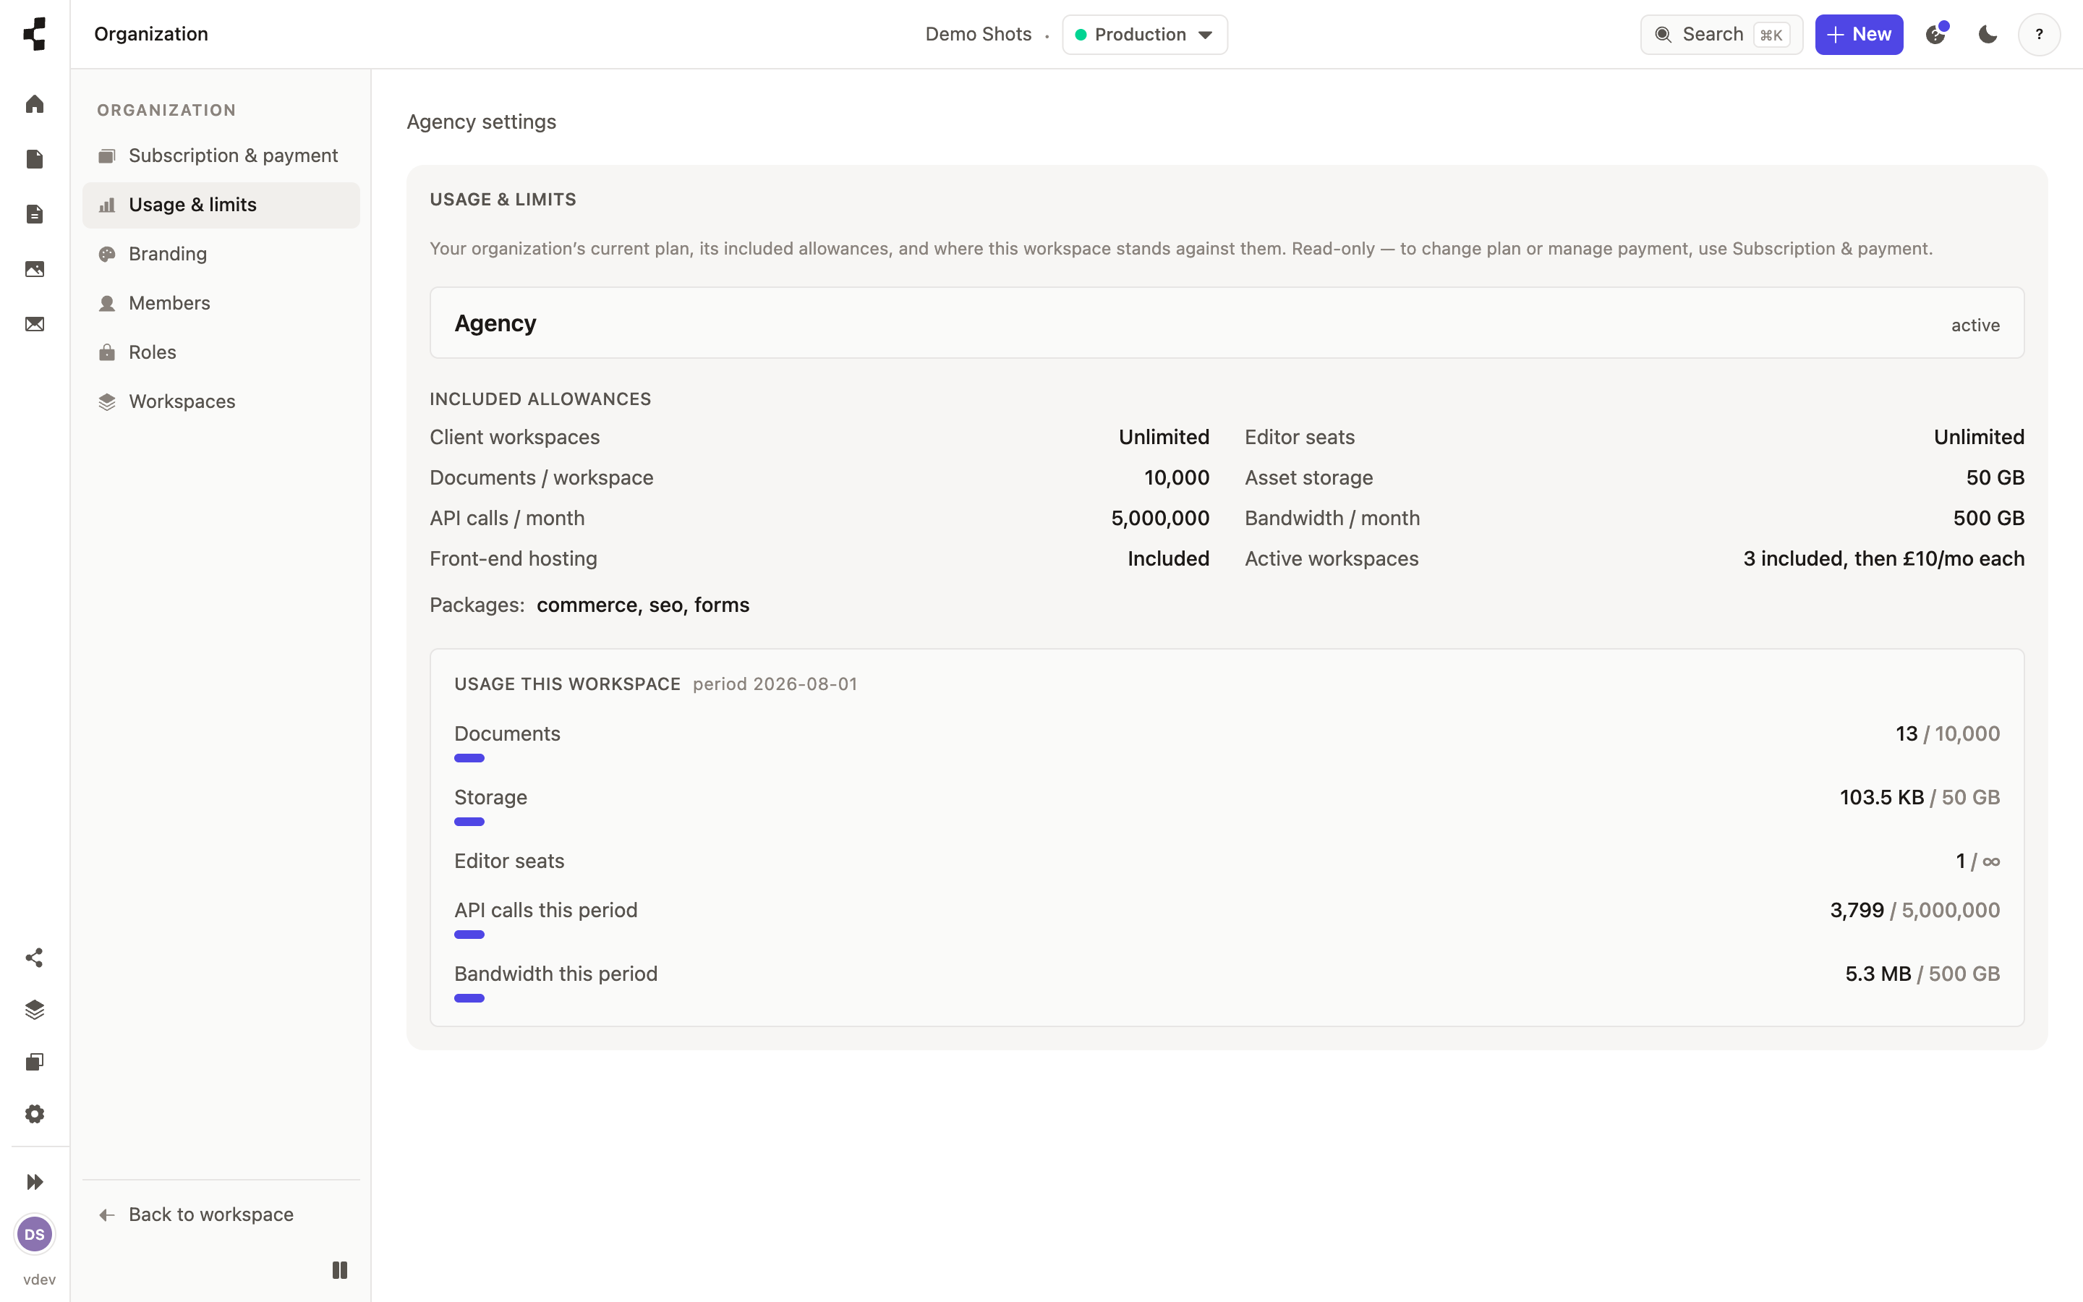Click the Bandwidth this period progress bar
The image size is (2083, 1302).
(x=469, y=998)
